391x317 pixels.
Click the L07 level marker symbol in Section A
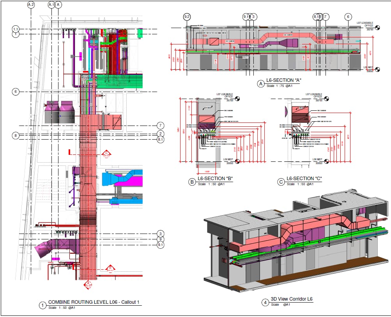point(377,28)
